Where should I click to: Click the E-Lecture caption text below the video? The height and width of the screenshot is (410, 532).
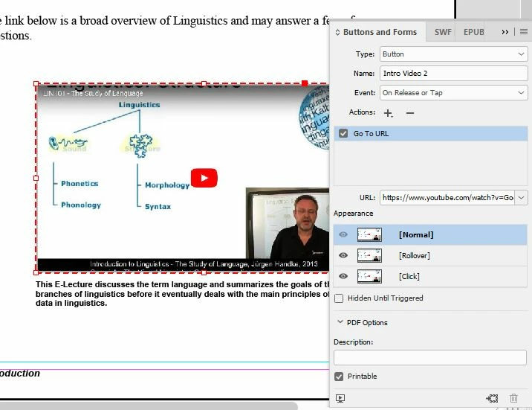[182, 293]
